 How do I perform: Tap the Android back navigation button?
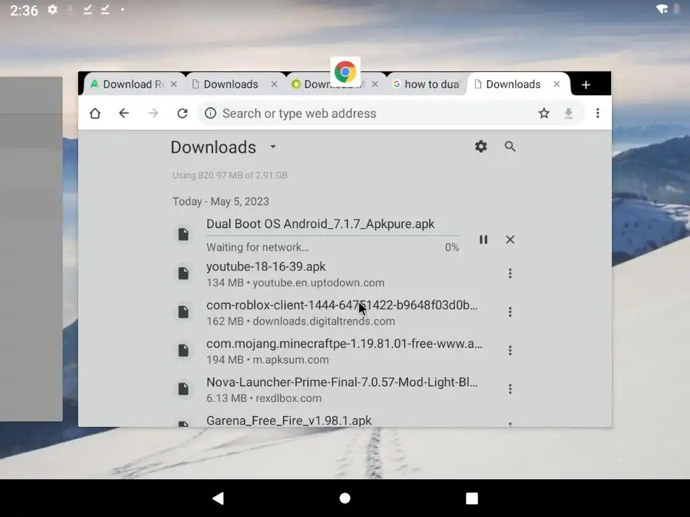[218, 498]
